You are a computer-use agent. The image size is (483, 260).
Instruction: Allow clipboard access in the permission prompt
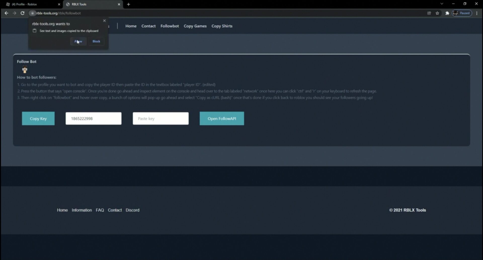(x=78, y=41)
